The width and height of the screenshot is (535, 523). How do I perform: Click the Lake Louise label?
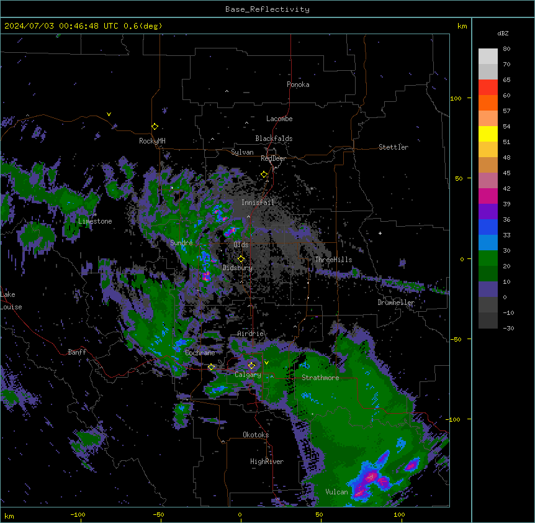11,301
